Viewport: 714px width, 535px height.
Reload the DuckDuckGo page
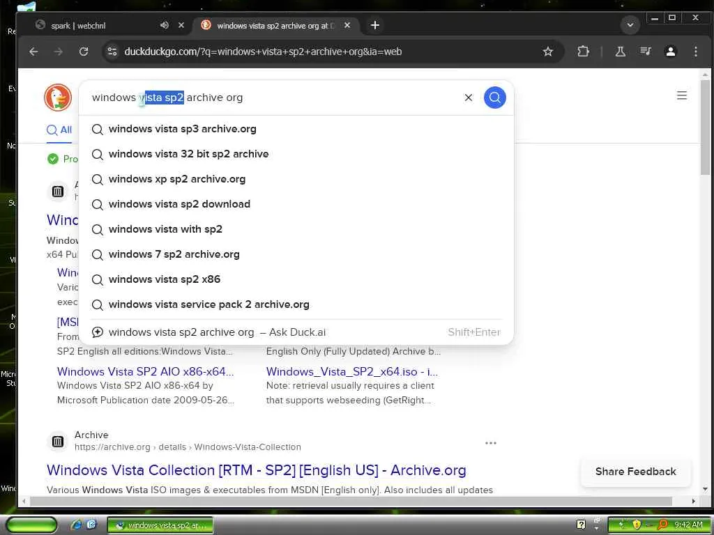point(84,52)
